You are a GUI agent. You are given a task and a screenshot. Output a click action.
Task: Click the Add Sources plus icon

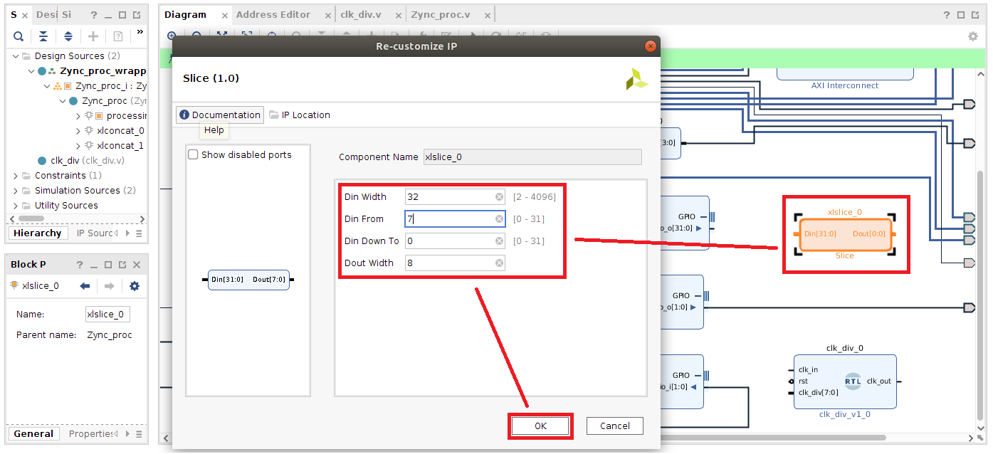(x=93, y=36)
